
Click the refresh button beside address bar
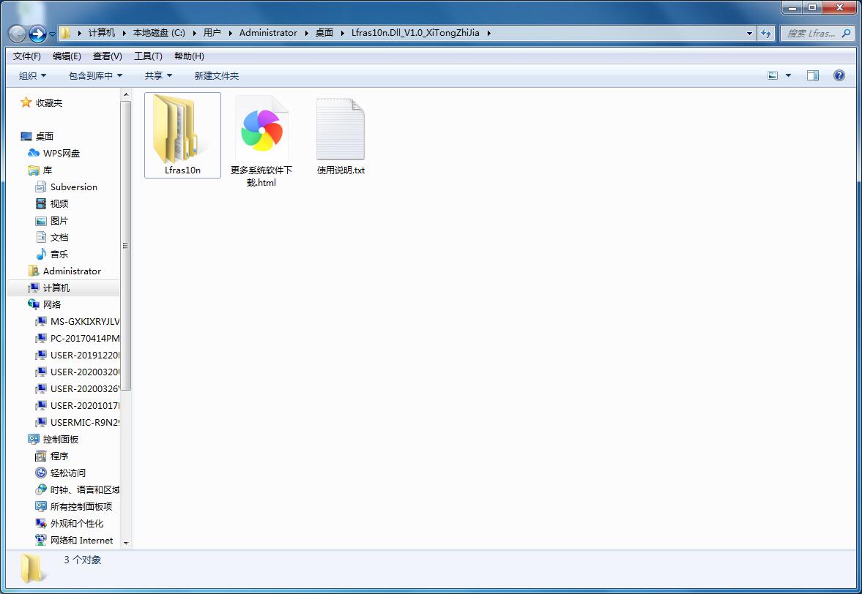[766, 33]
